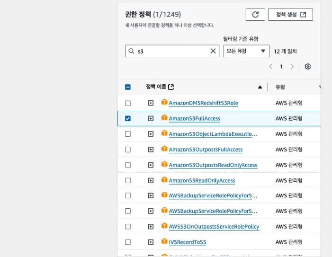The image size is (332, 257).
Task: Expand AmazonS3OutpostsReadOnlyAccess policy details
Action: click(151, 165)
